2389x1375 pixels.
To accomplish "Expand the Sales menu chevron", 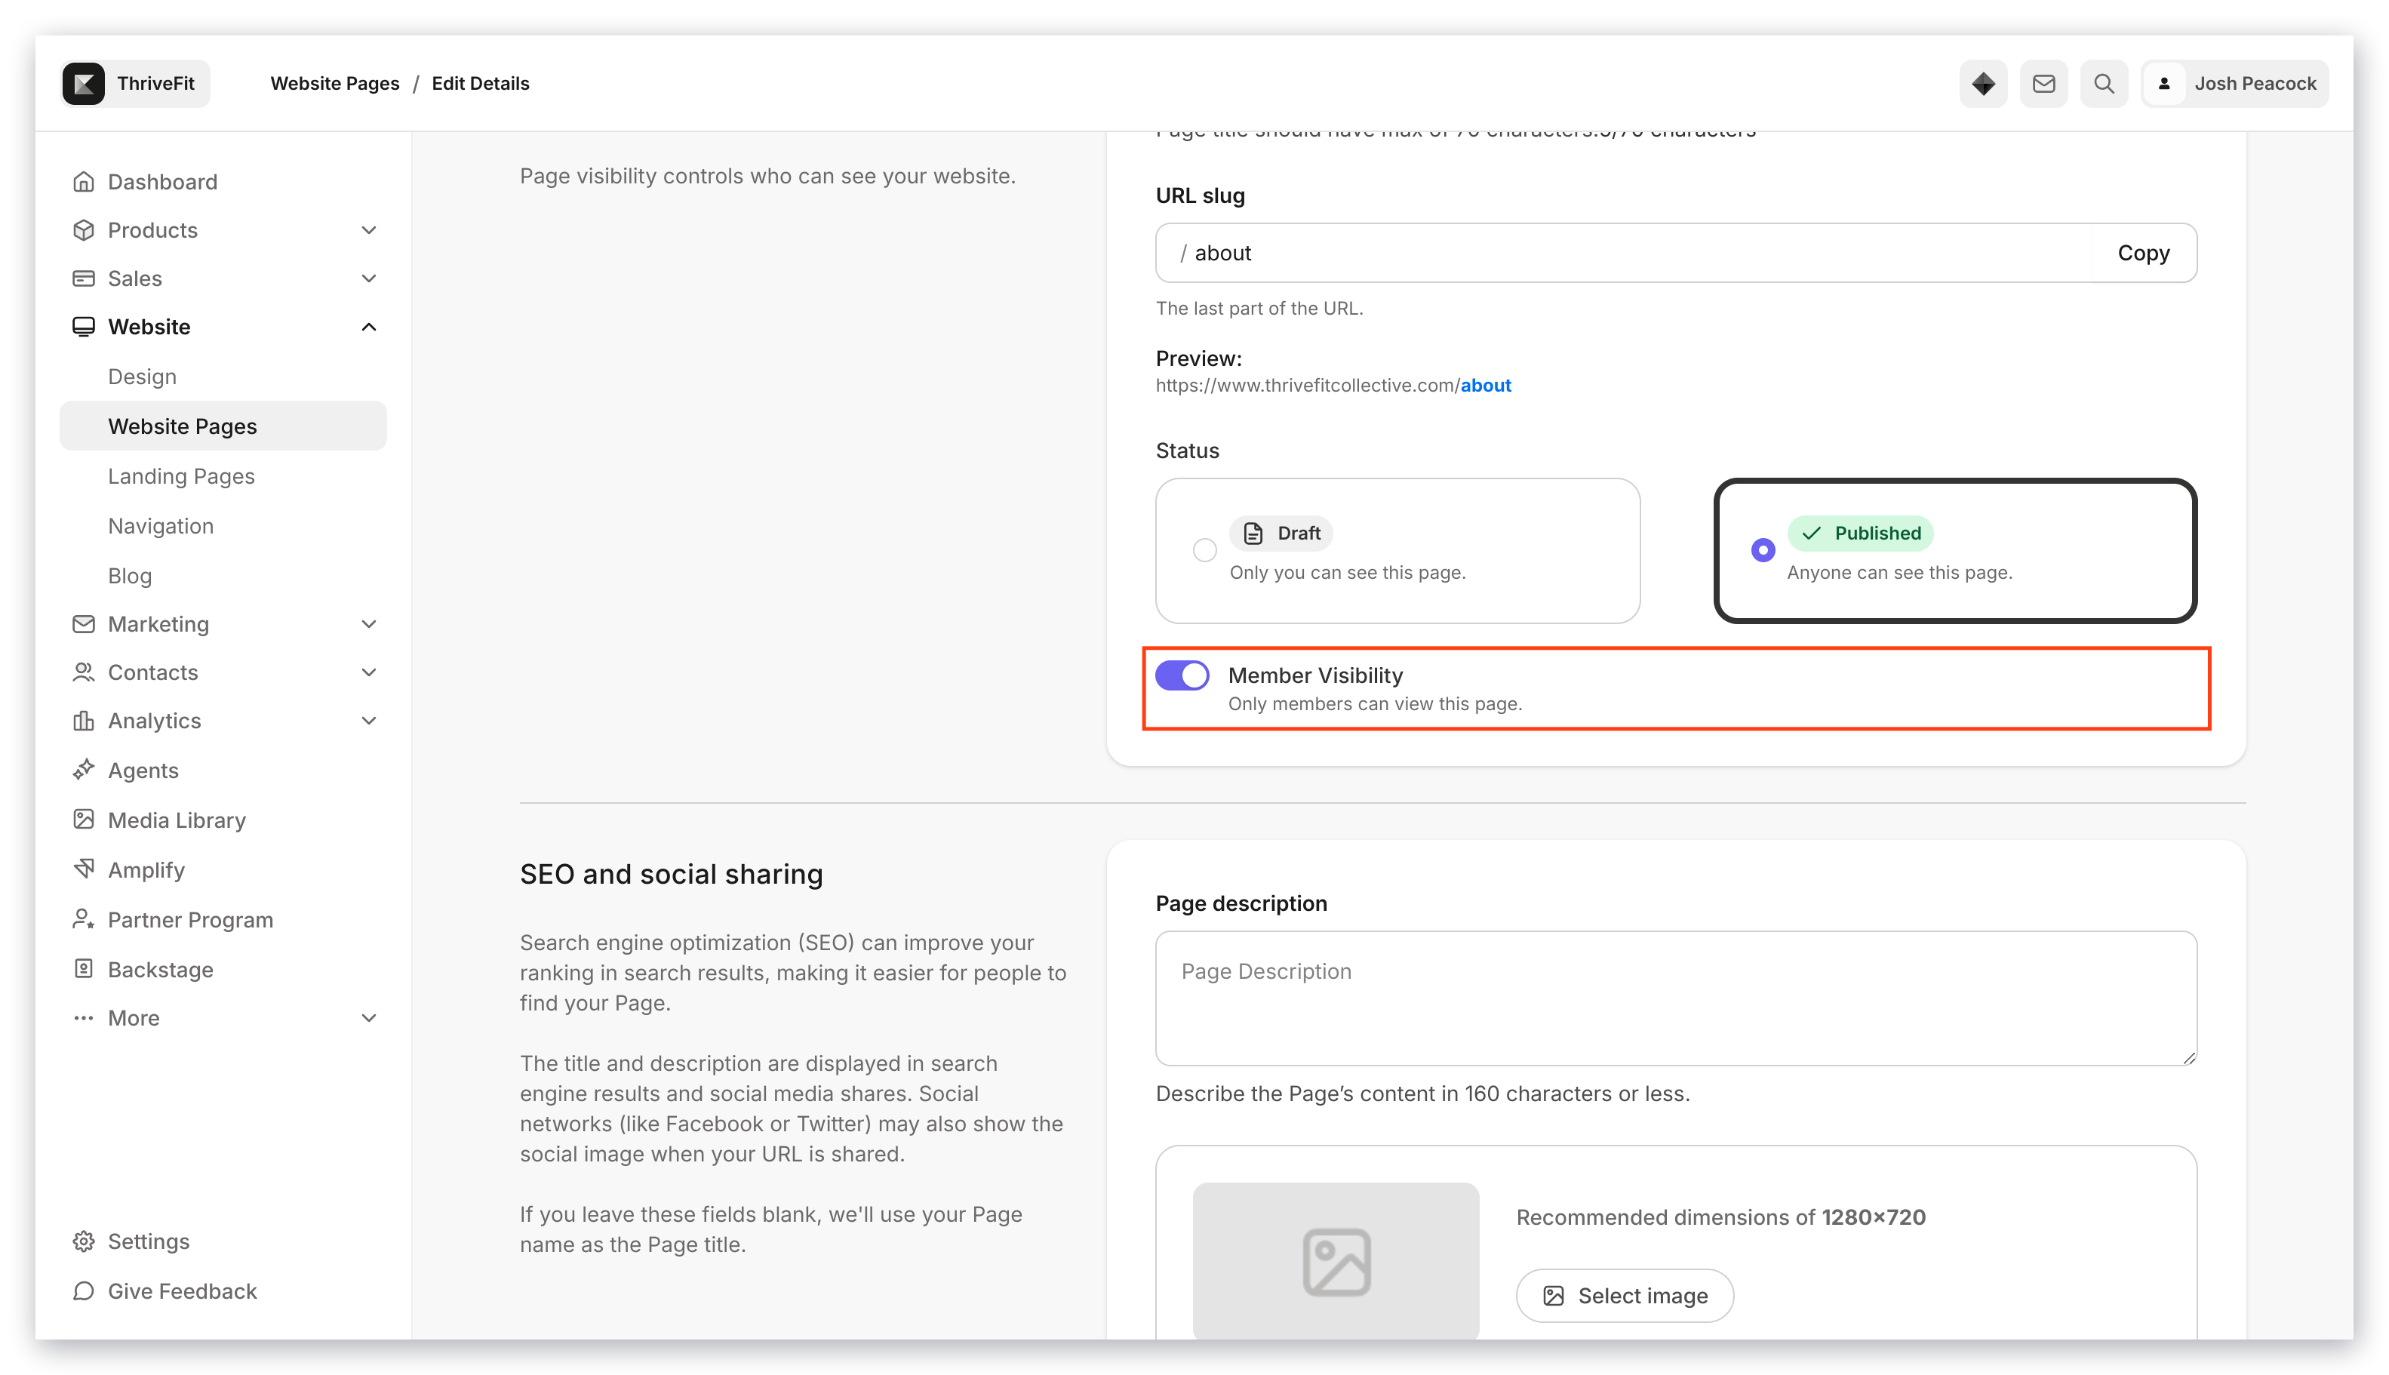I will coord(368,278).
